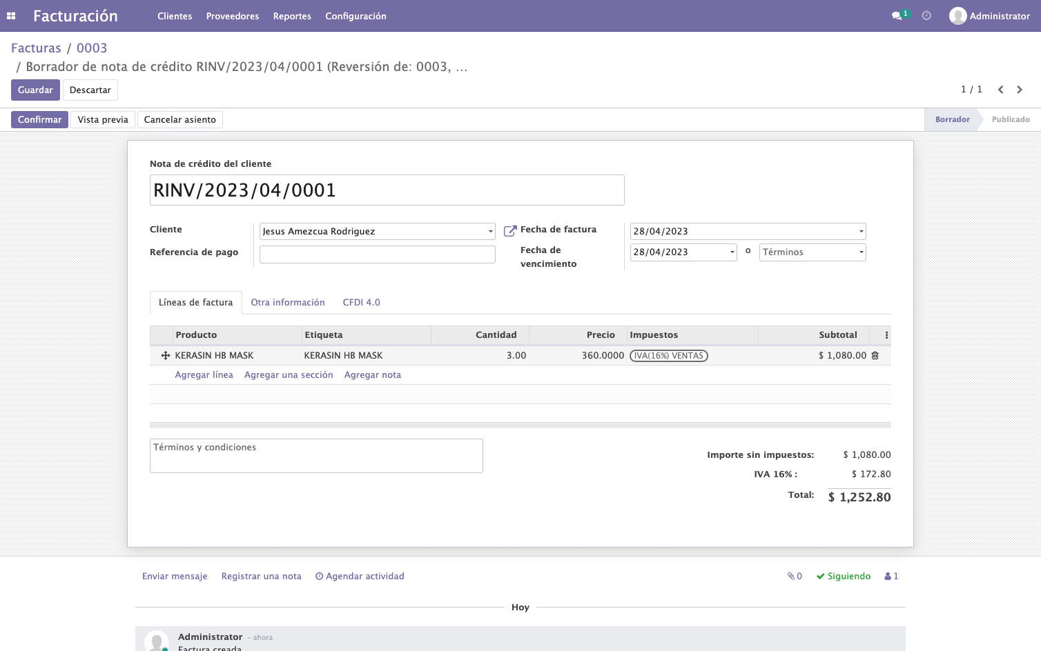
Task: Toggle the Siguiendo follow button
Action: tap(844, 577)
